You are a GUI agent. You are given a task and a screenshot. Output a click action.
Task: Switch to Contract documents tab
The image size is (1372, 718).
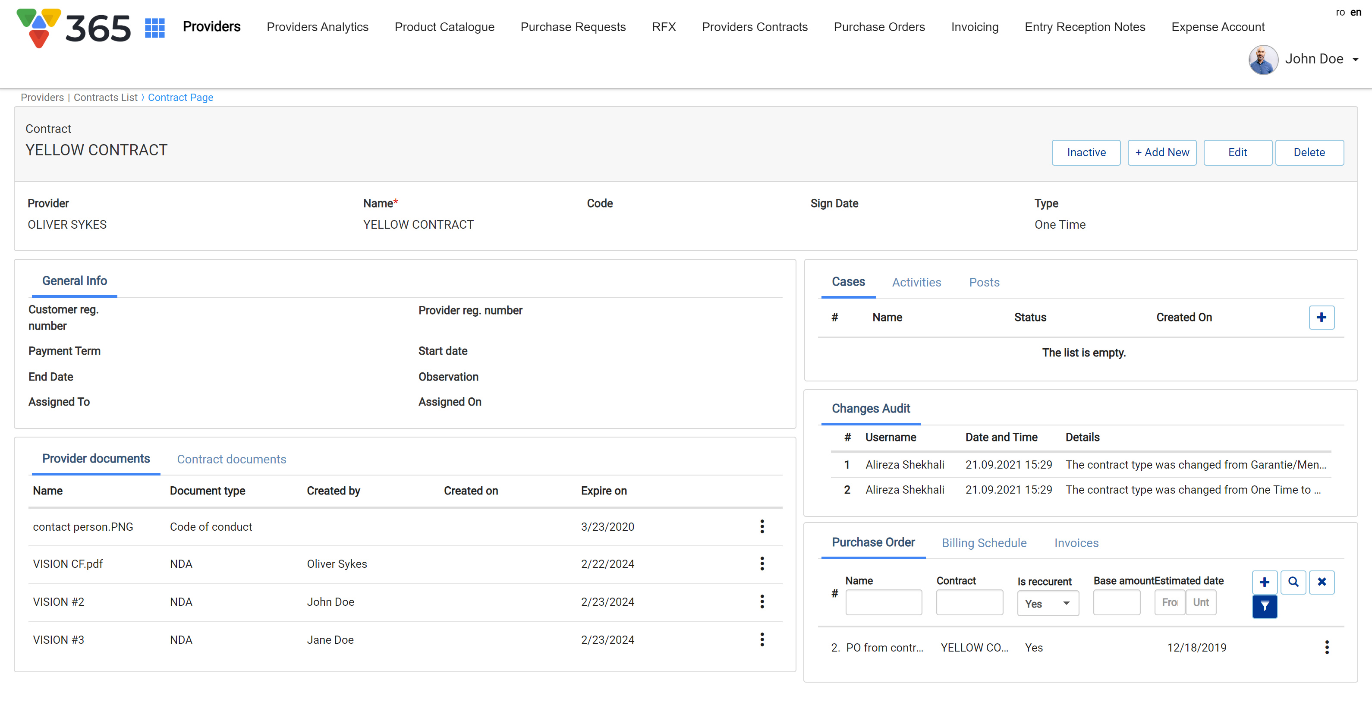(231, 459)
